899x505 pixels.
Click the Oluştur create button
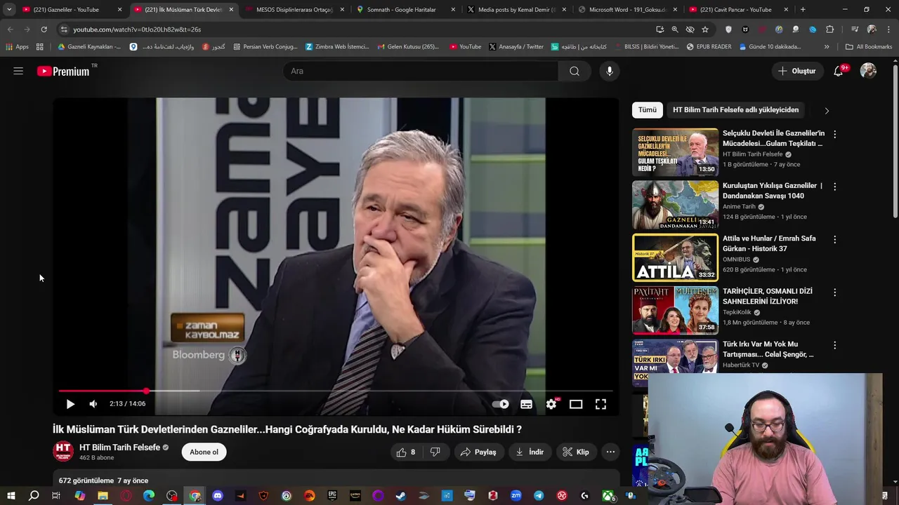(797, 71)
